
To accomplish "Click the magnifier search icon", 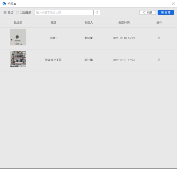I will [97, 13].
